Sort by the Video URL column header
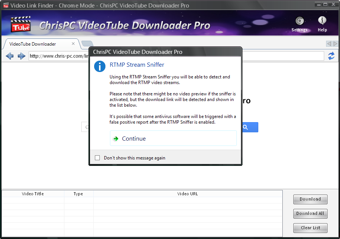This screenshot has width=340, height=239. tap(188, 194)
